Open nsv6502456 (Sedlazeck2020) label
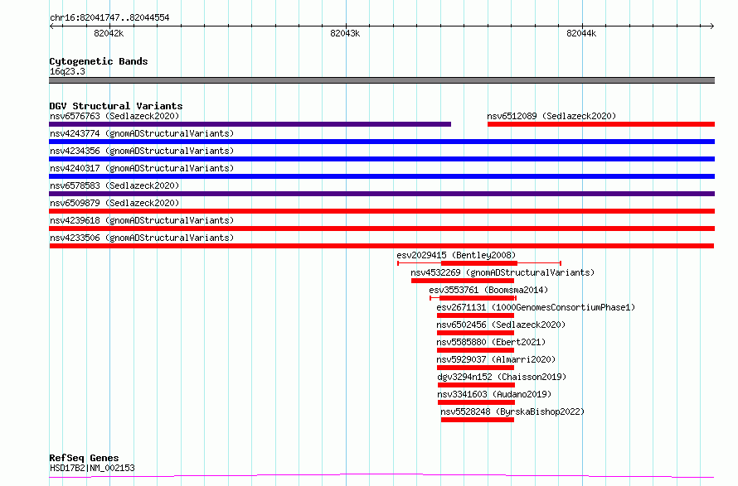Image resolution: width=738 pixels, height=486 pixels. 501,325
